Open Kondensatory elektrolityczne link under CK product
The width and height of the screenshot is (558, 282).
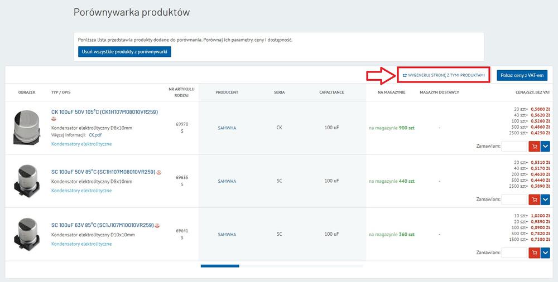tap(81, 144)
